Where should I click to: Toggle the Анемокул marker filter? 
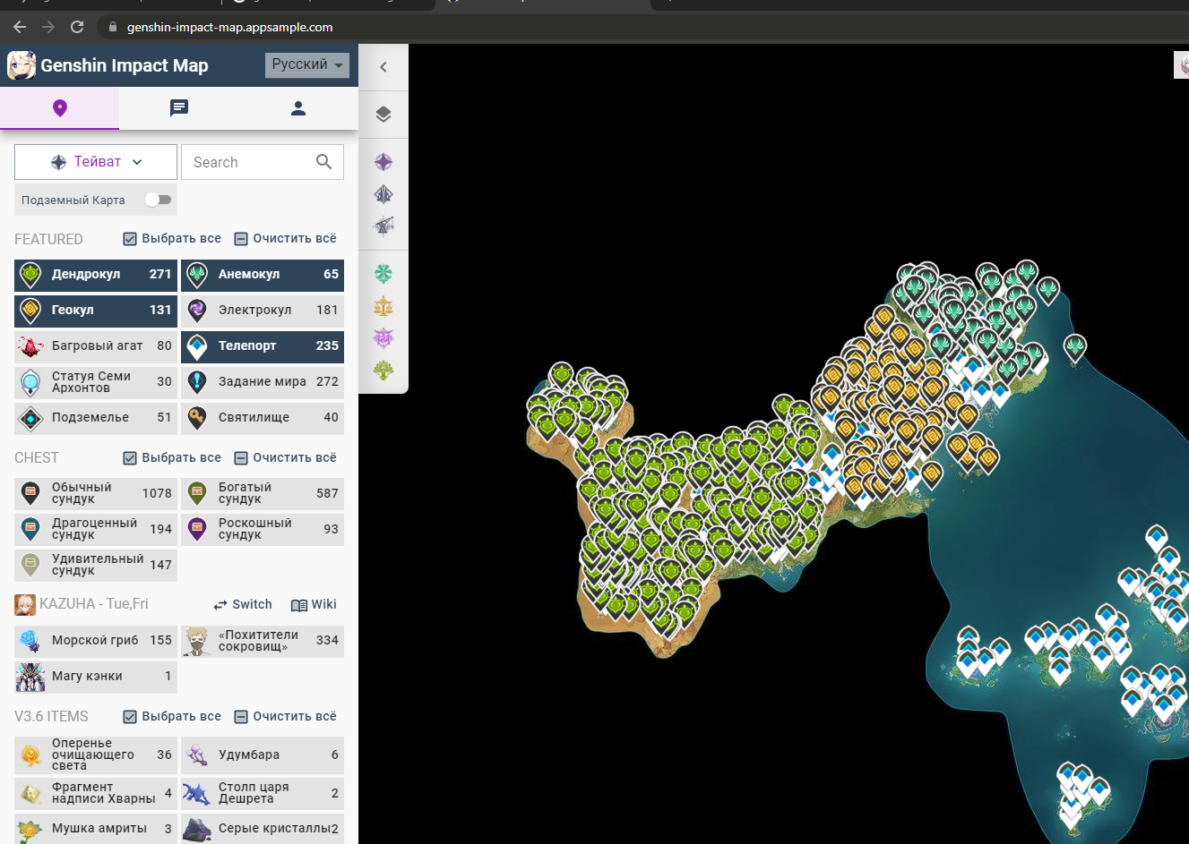tap(263, 275)
